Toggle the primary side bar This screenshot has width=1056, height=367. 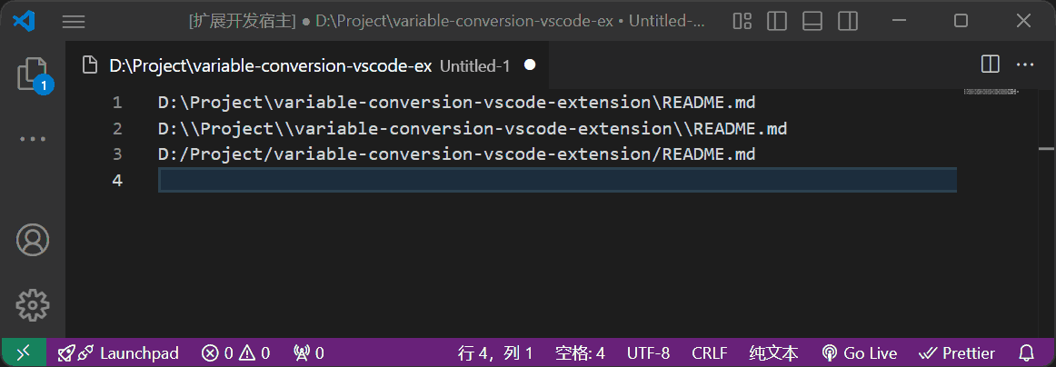pos(777,21)
